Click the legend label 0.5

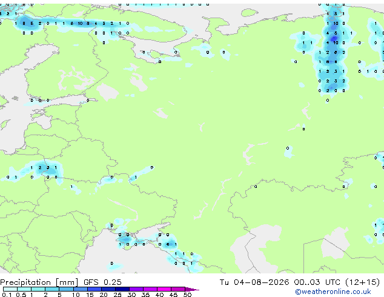21,295
